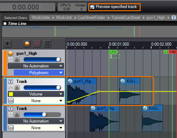Click the waveform icon on first-track gun1_Hig clip

(x=70, y=81)
